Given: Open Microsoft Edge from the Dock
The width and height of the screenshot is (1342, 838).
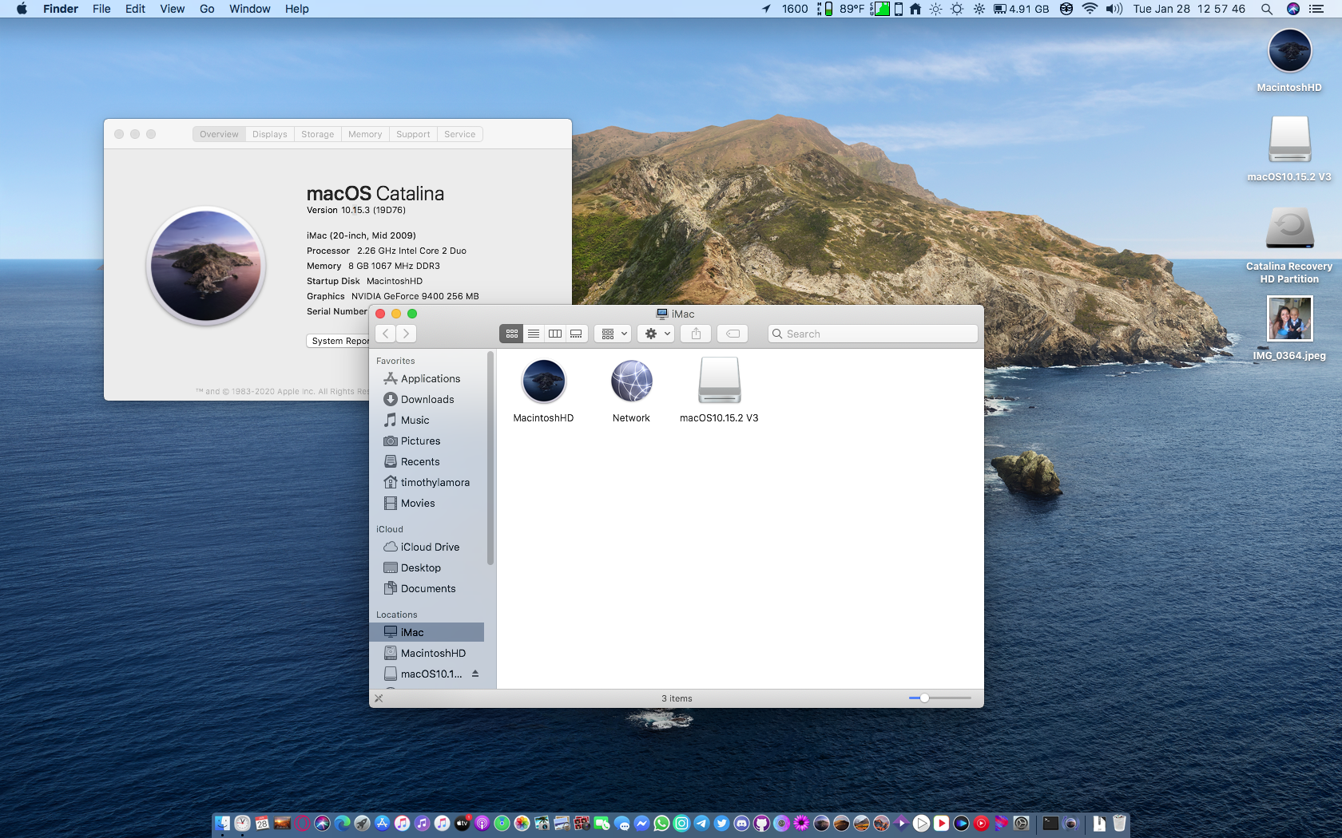Looking at the screenshot, I should [x=342, y=824].
